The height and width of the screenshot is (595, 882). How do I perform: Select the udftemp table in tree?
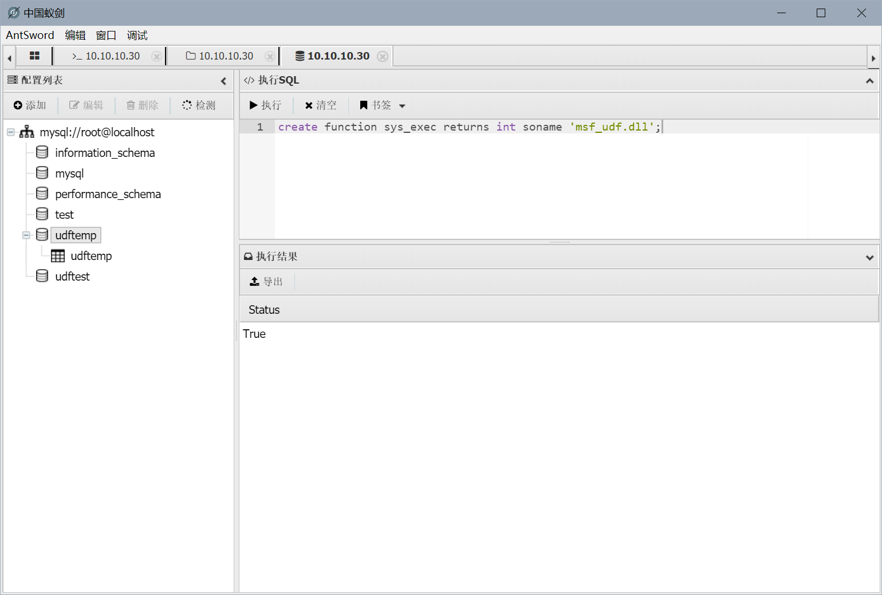point(90,256)
